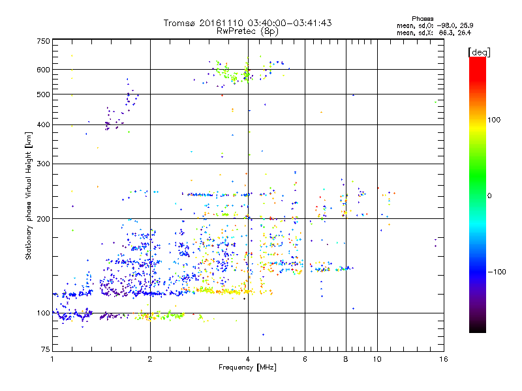Viewport: 522px width, 391px height.
Task: Click the x-axis '10' tick label
Action: (377, 359)
